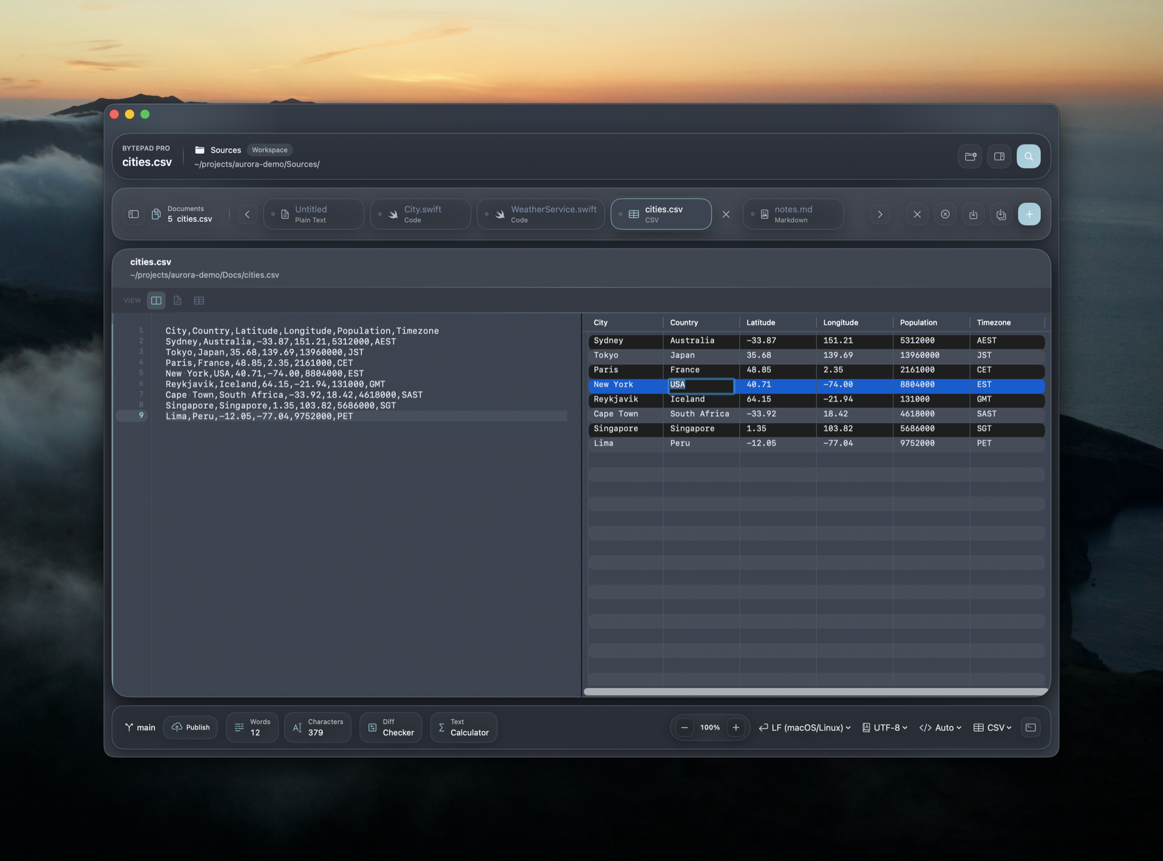Screen dimensions: 1163x861
Task: Open the search magnifier button
Action: 1028,156
